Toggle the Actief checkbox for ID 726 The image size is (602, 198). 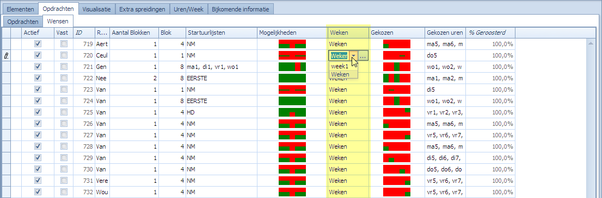coord(38,124)
